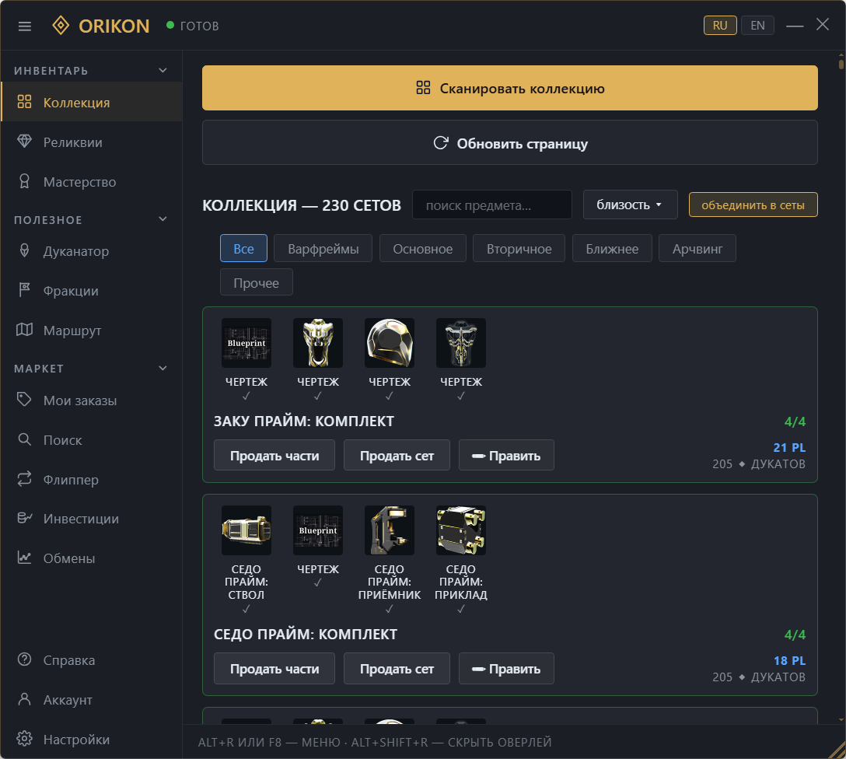Collapse the МАРКЕТ section chevron
Screen dimensions: 846x759
[x=163, y=369]
